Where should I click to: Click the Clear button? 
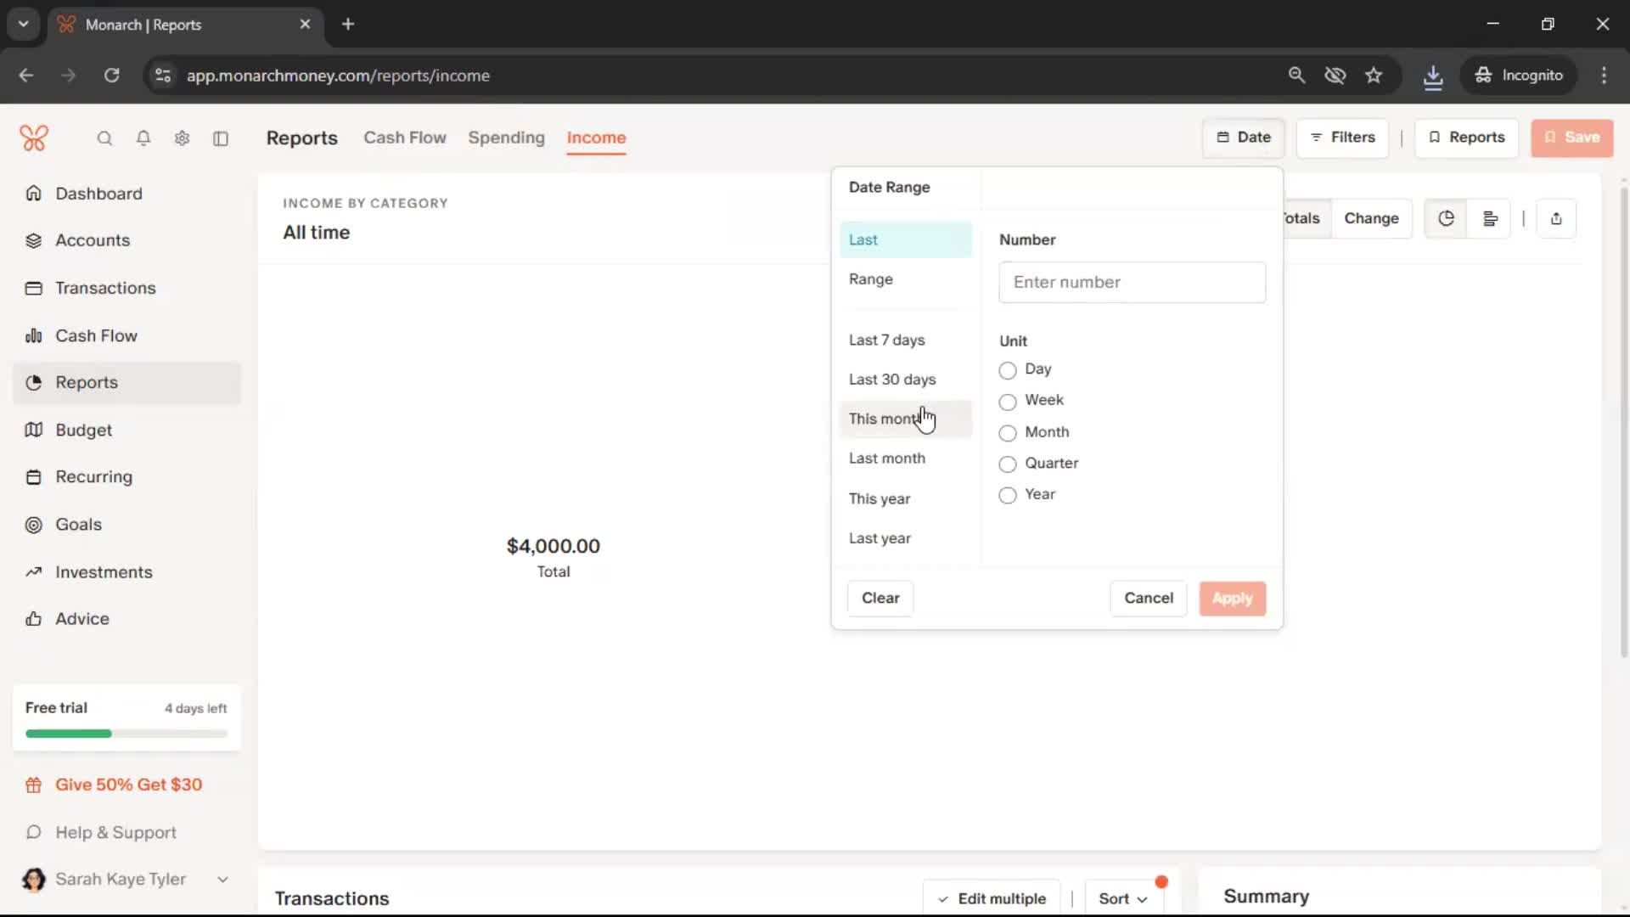(880, 599)
